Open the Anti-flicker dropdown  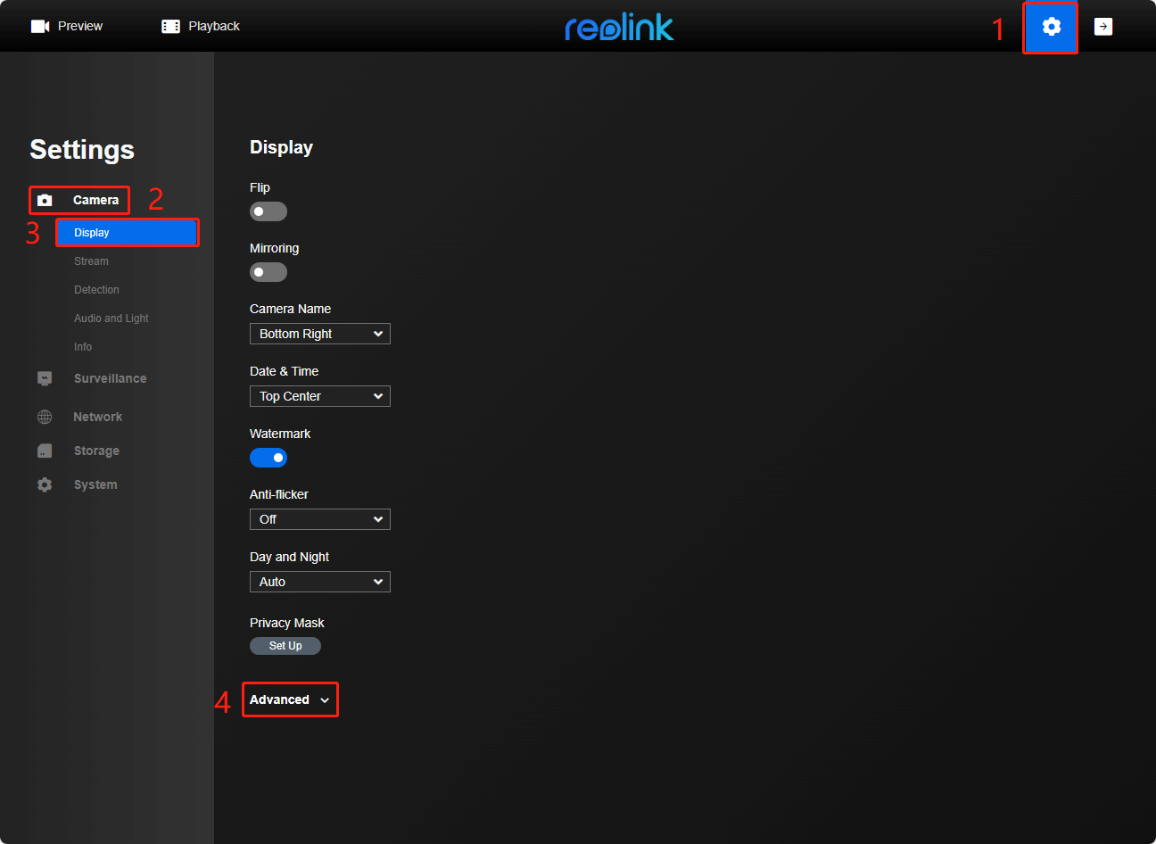pos(319,519)
